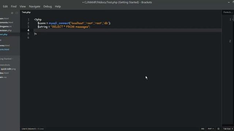Viewport: 234px width, 131px height.
Task: Open the PHP language mode dropdown
Action: pos(211,129)
